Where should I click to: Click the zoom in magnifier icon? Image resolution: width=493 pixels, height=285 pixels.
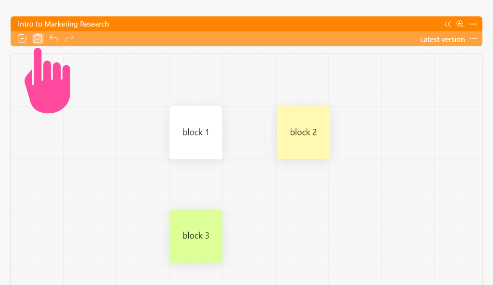pyautogui.click(x=460, y=24)
